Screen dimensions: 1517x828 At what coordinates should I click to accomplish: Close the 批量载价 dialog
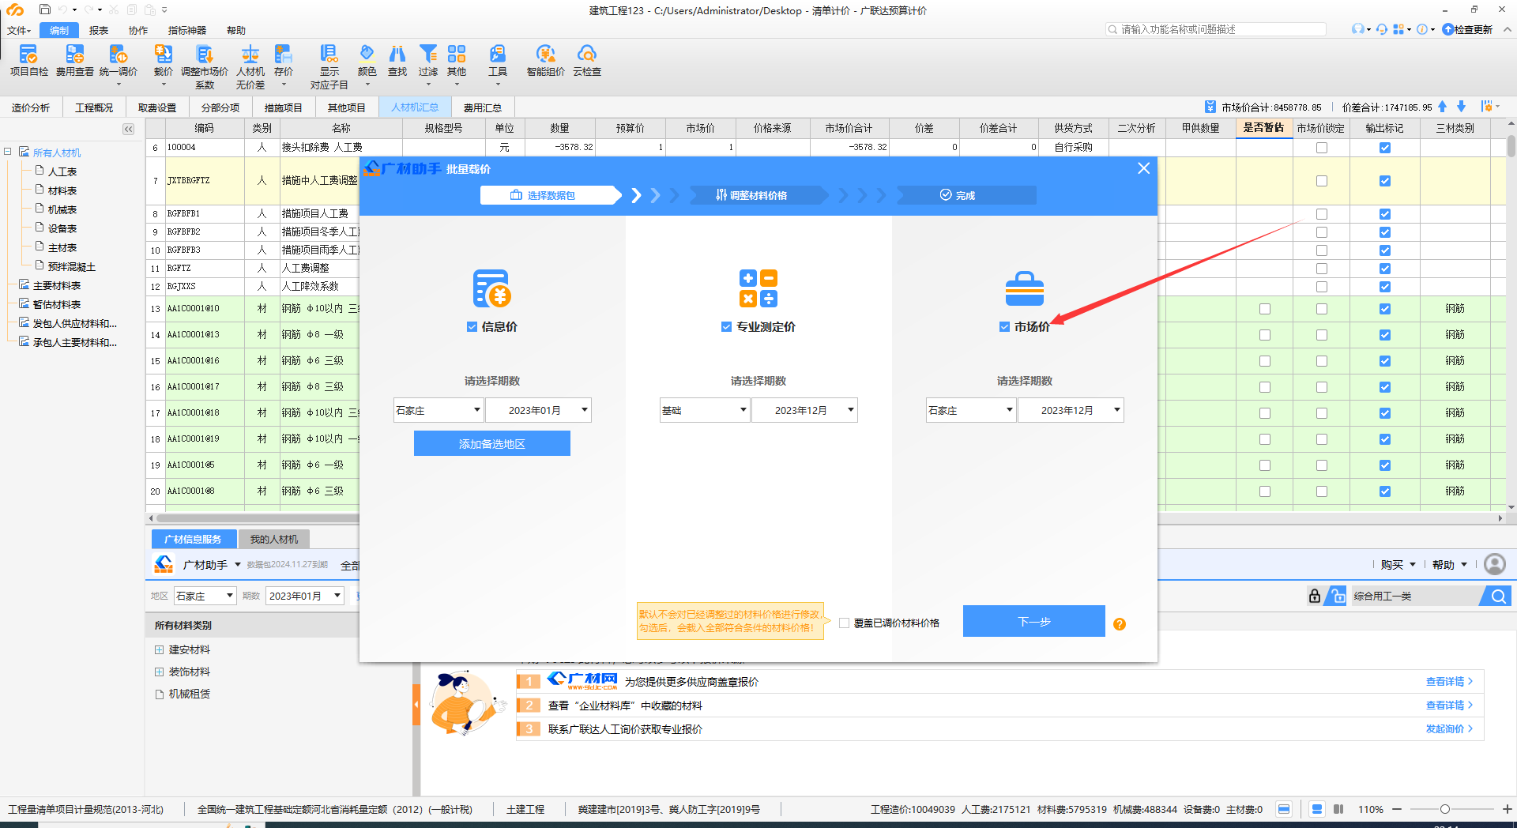coord(1143,168)
